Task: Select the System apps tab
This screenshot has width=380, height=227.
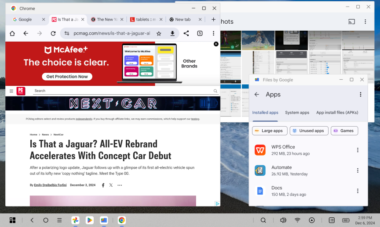Action: click(x=297, y=113)
